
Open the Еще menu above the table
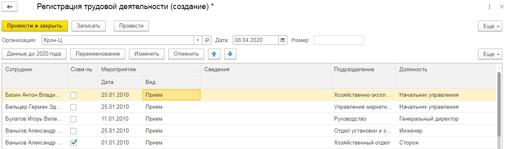pos(490,54)
